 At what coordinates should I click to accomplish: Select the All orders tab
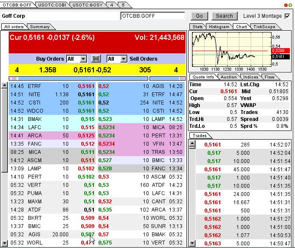coord(14,26)
